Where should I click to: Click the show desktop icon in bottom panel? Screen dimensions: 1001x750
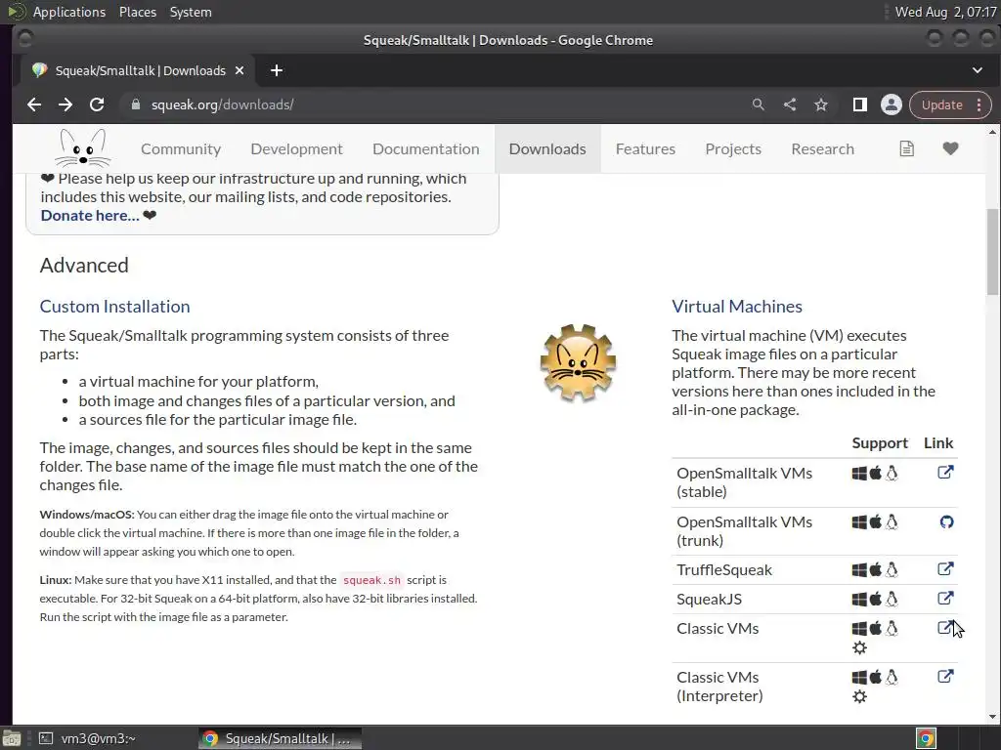pos(11,738)
